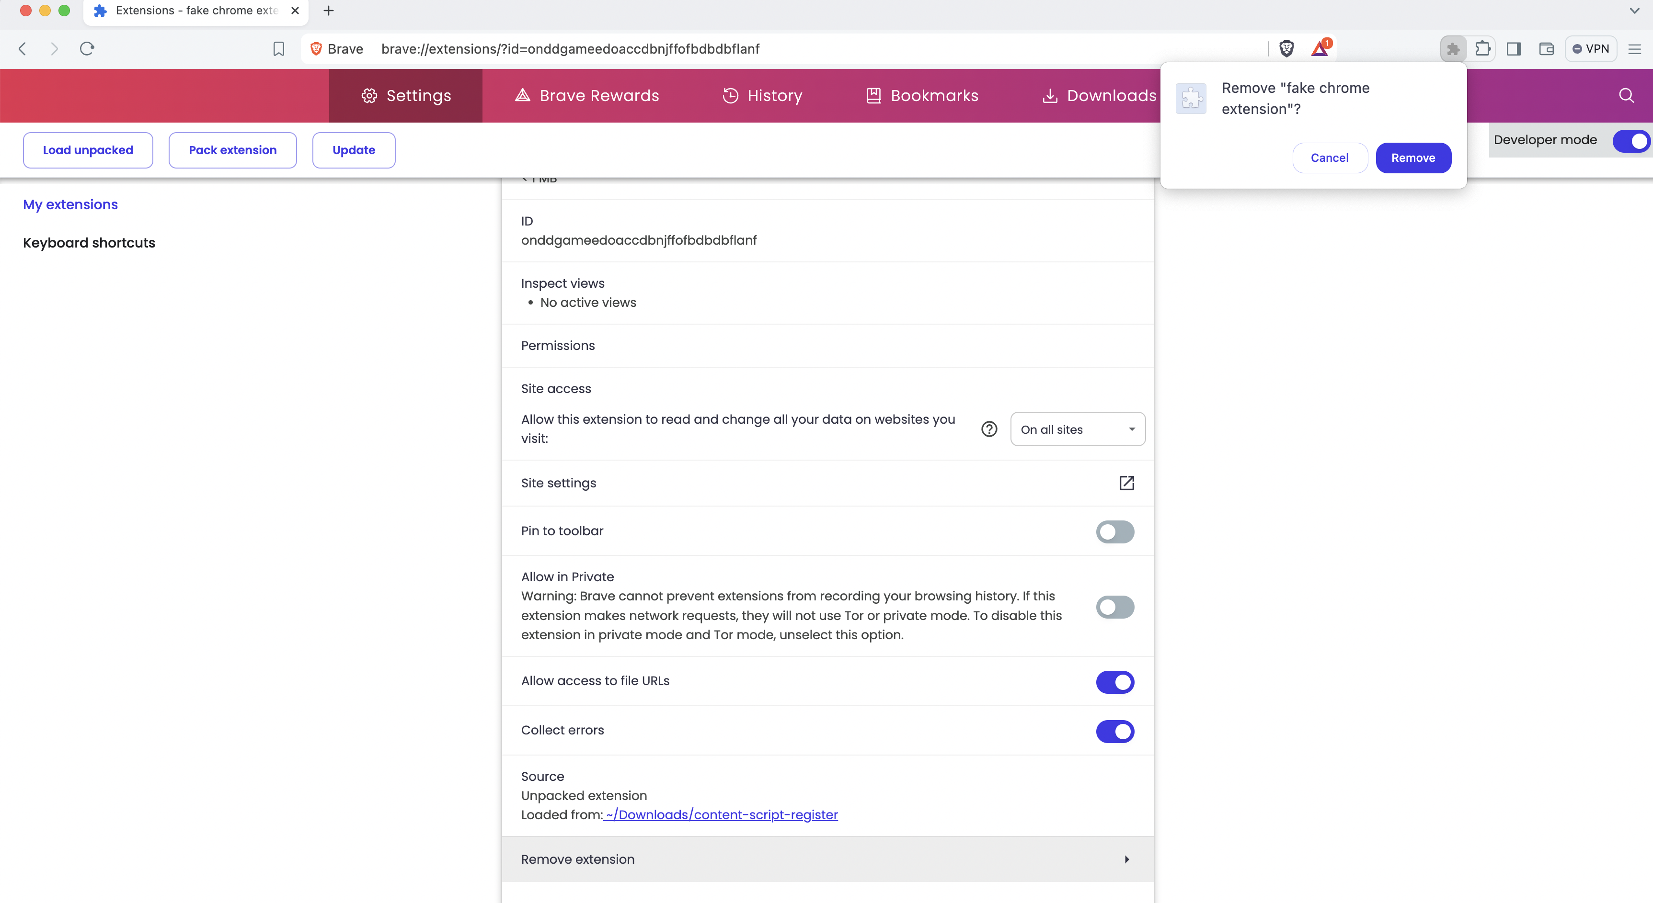Open Site settings external link icon
Screen dimensions: 1653x903
point(1126,483)
